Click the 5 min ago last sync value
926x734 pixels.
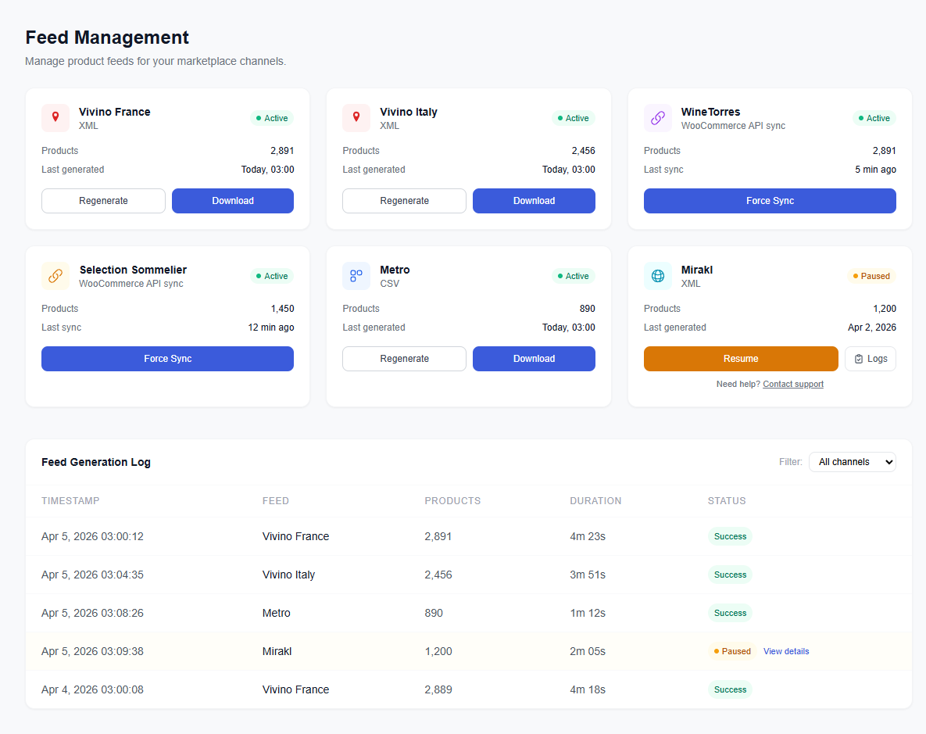pos(875,170)
